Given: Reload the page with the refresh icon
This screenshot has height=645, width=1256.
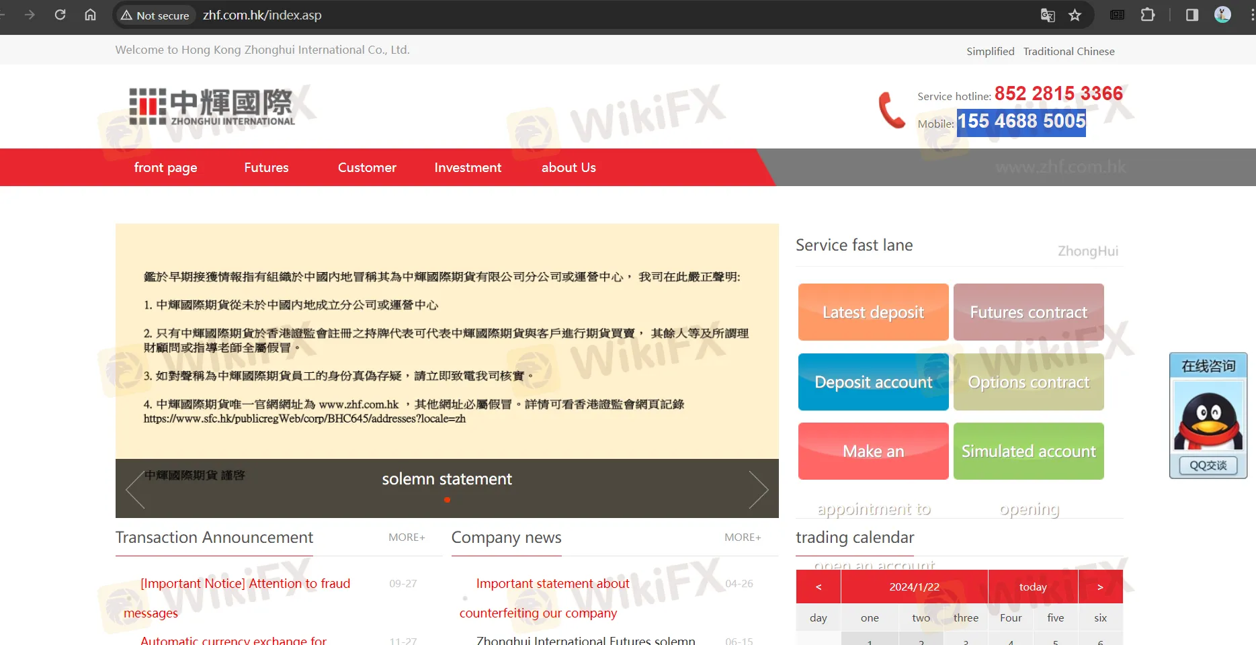Looking at the screenshot, I should click(x=60, y=14).
